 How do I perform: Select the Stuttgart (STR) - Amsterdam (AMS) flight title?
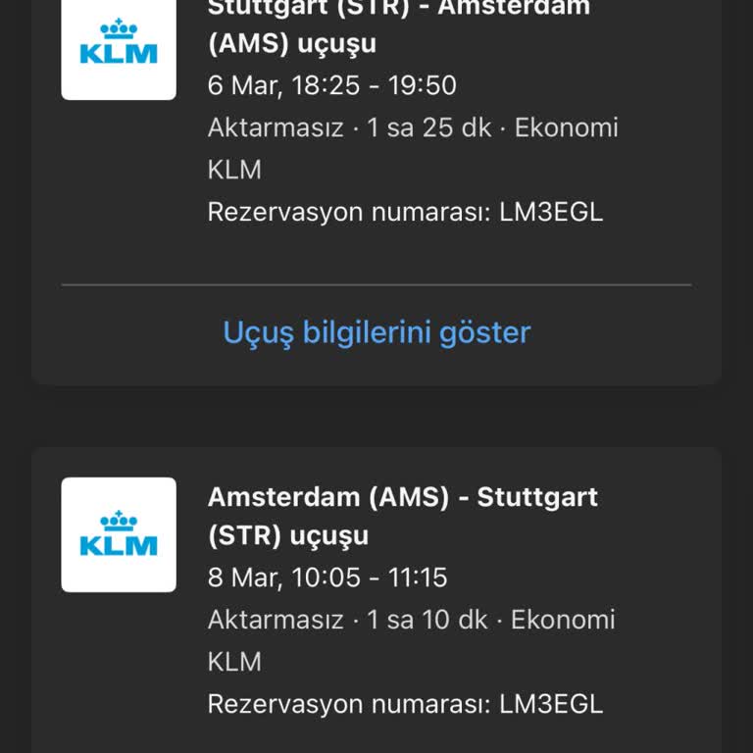click(398, 25)
